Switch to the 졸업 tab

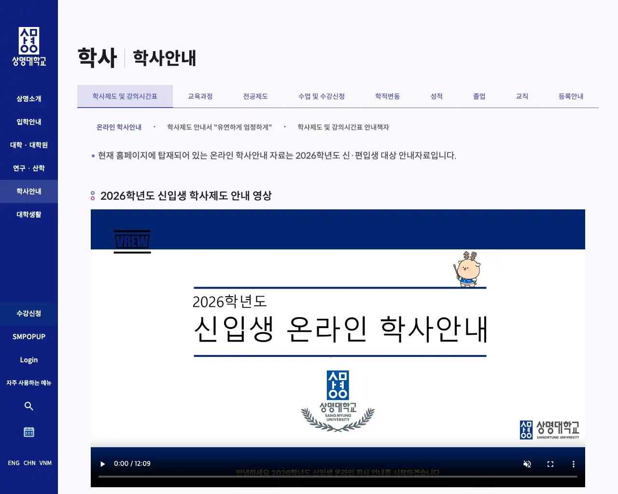pyautogui.click(x=479, y=96)
